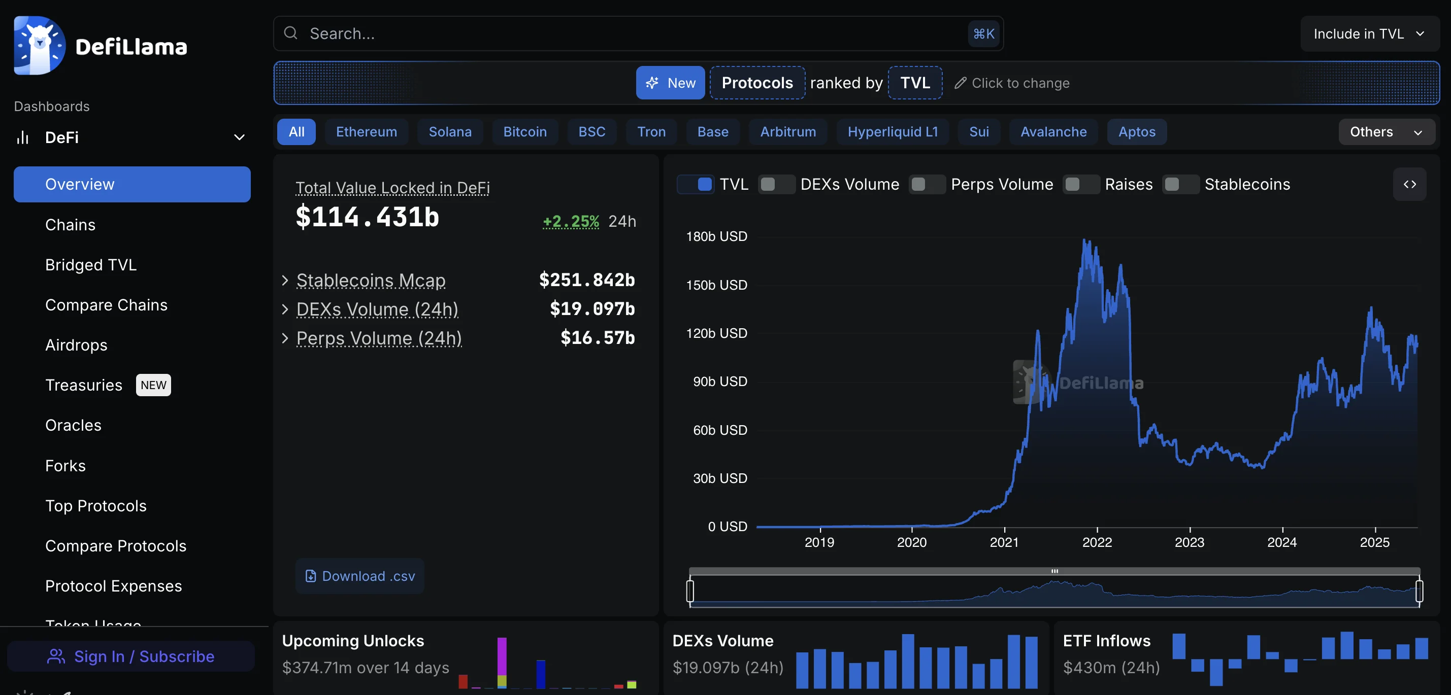
Task: Open the Include in TVL dropdown
Action: point(1370,34)
